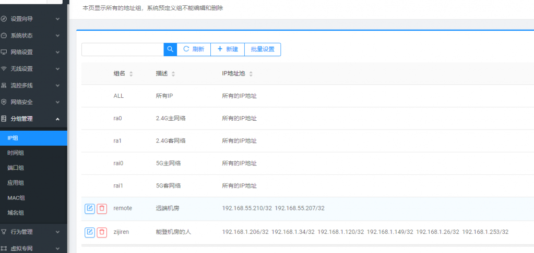Delete the remote IP group
This screenshot has width=534, height=253.
coord(102,209)
